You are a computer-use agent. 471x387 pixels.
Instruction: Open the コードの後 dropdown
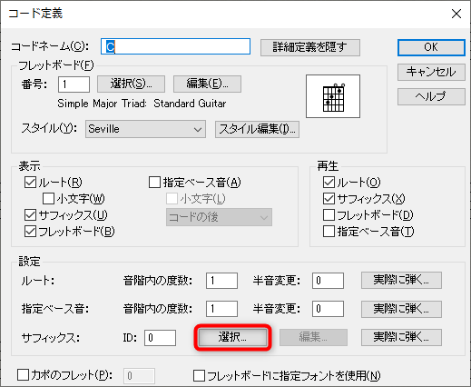tap(219, 217)
